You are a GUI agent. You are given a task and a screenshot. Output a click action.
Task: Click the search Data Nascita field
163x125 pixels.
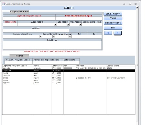click(x=70, y=63)
